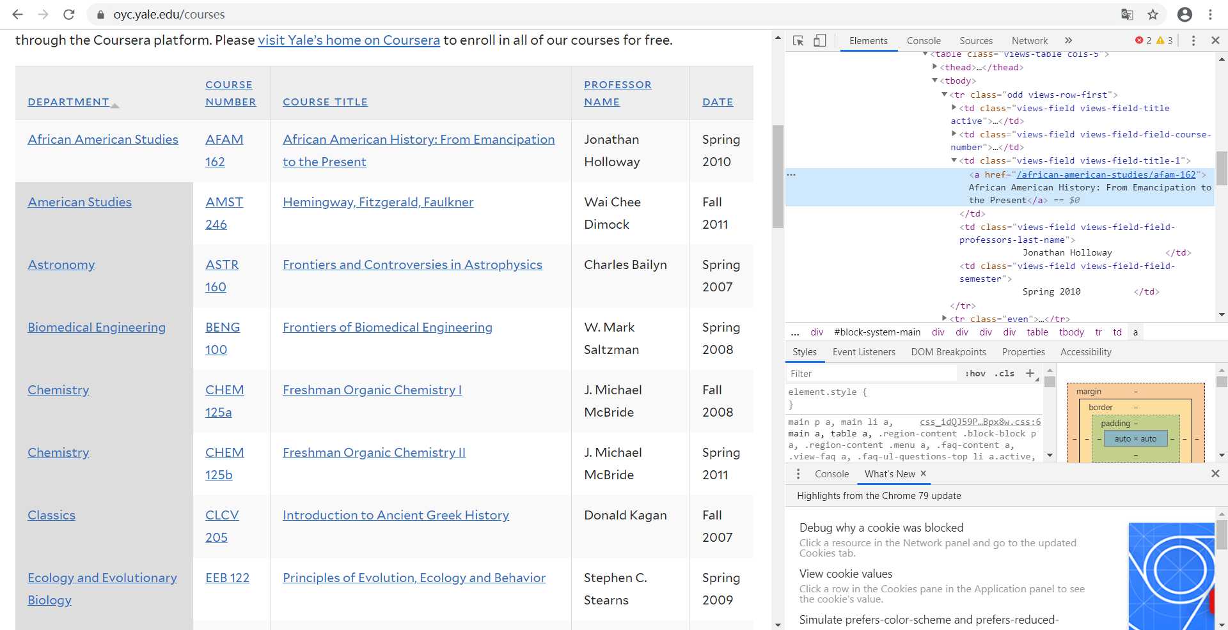The width and height of the screenshot is (1228, 630).
Task: Sort by the Professor Name header
Action: 617,93
